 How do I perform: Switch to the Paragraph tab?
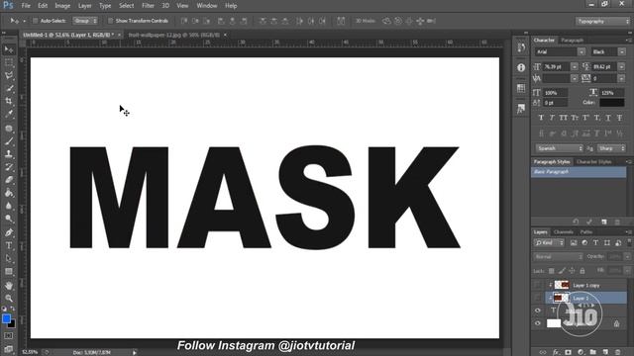(573, 40)
